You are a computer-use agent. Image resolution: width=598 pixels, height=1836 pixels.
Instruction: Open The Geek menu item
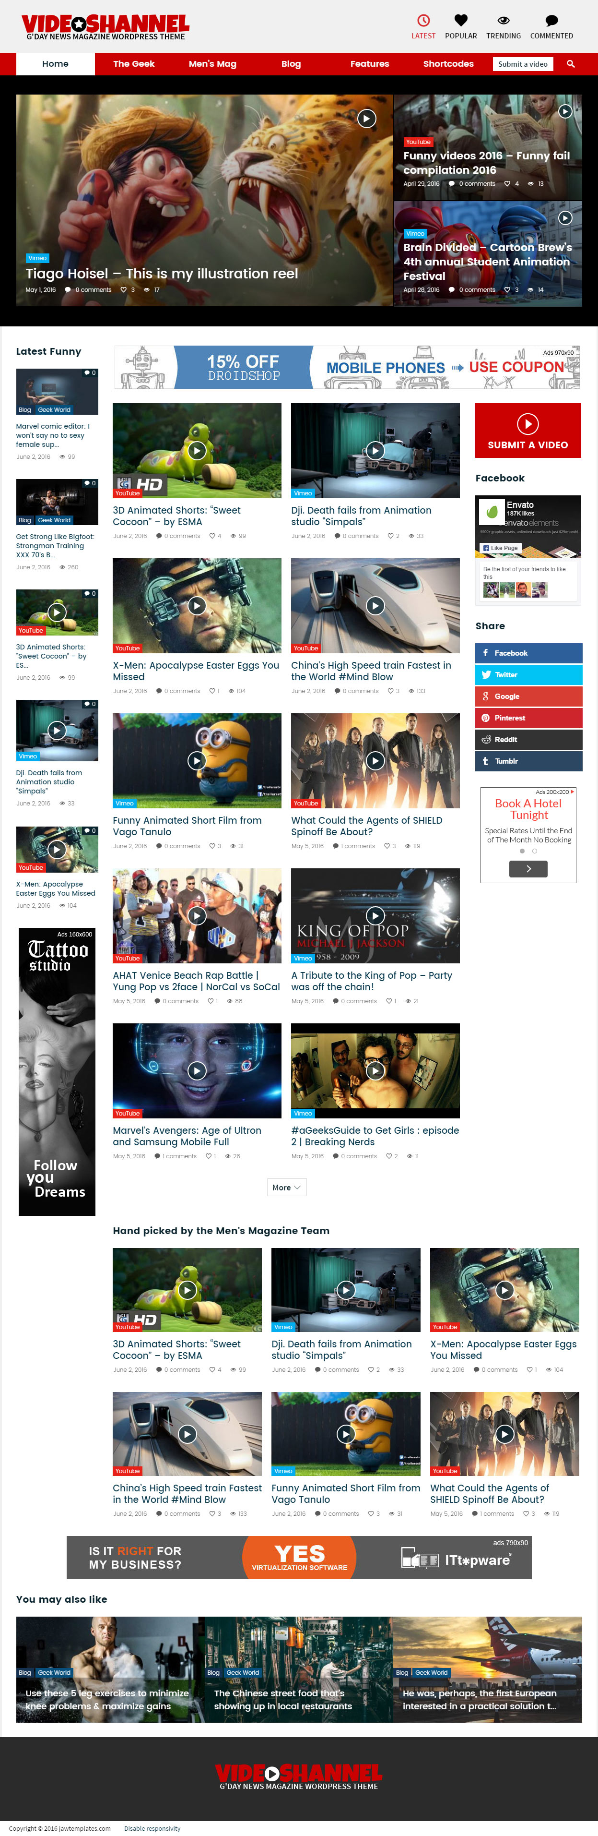pos(134,64)
